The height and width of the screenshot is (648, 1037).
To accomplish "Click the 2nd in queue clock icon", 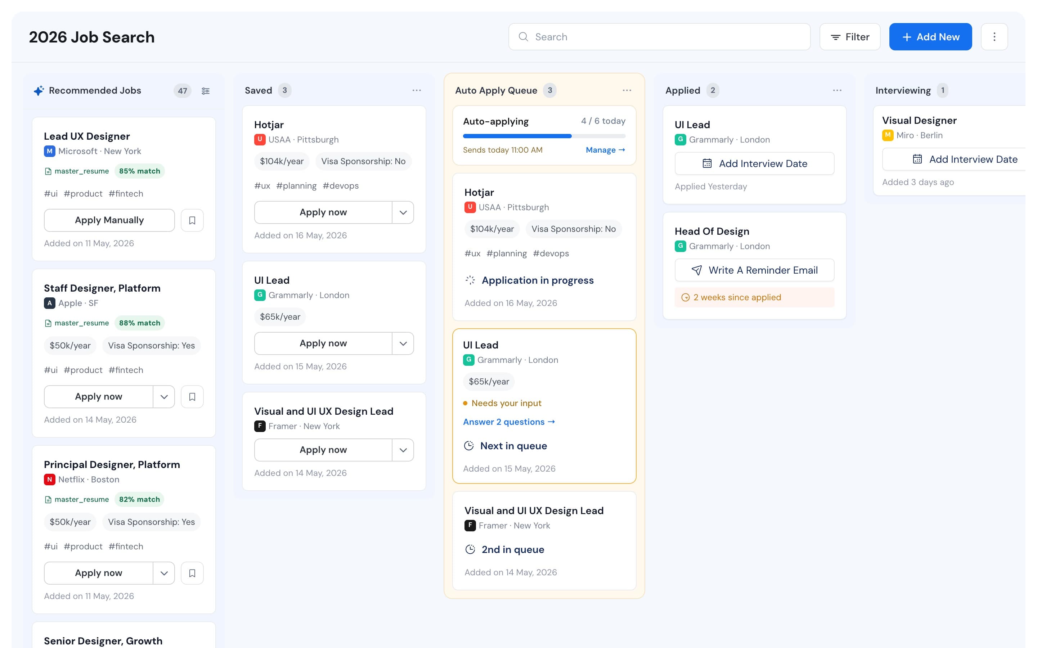I will [470, 550].
